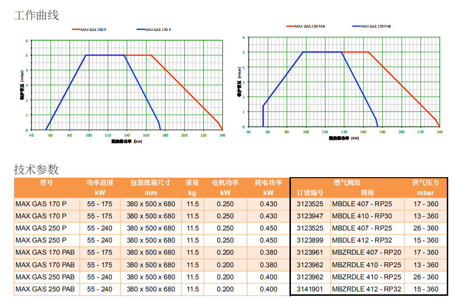Select the MAX GAS 250 P legend label
The image size is (455, 305).
(x=93, y=30)
